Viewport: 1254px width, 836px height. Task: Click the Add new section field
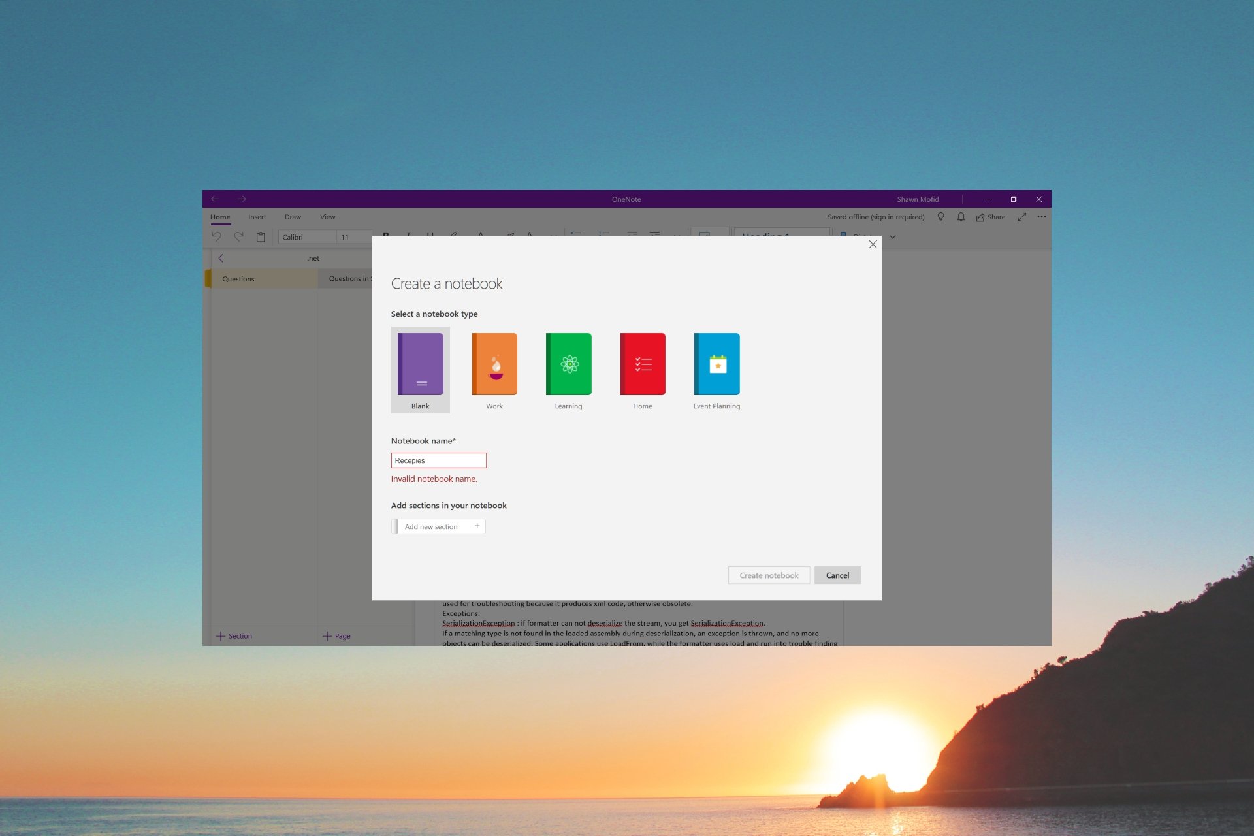438,526
